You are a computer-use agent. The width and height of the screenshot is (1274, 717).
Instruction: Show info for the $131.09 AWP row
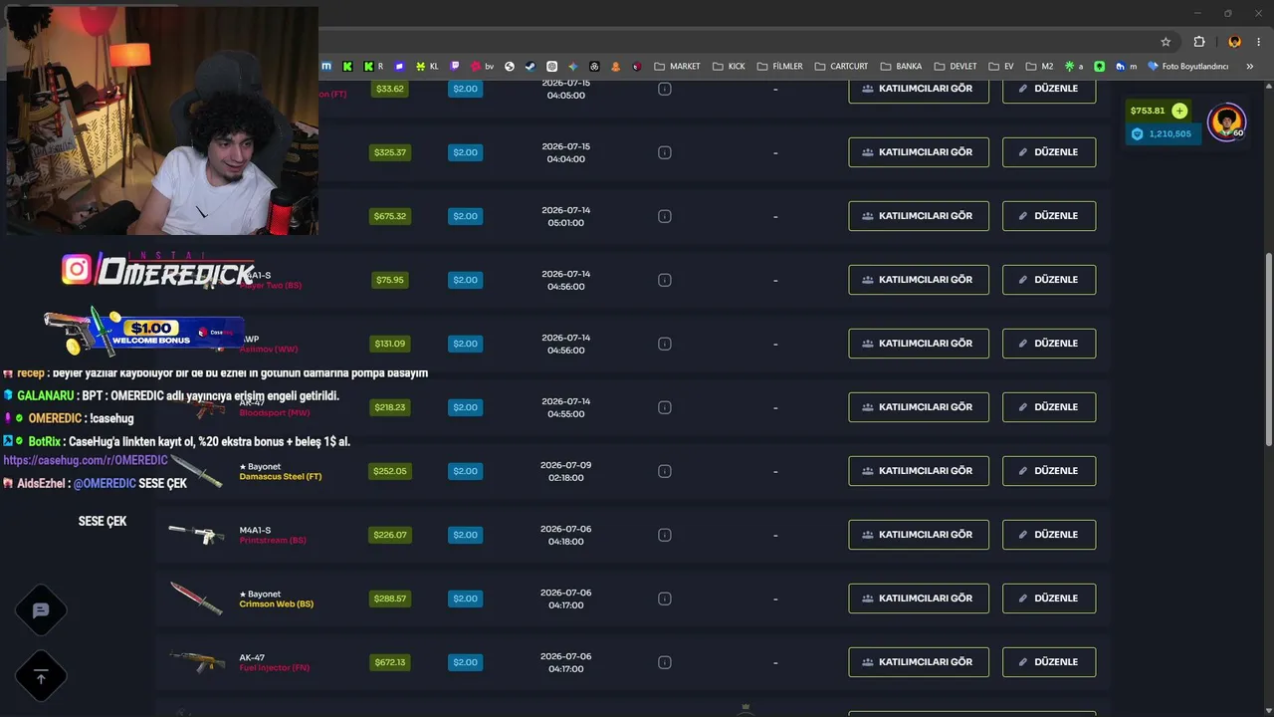665,344
